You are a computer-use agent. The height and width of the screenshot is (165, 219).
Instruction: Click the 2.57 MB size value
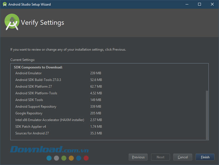[x=96, y=120]
